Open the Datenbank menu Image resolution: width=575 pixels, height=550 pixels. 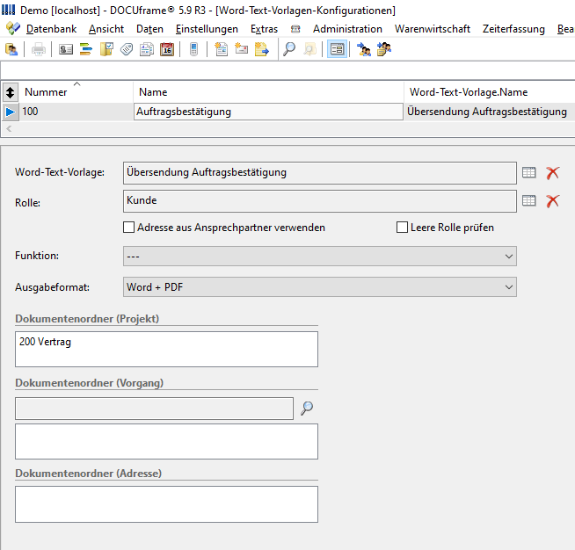[x=51, y=29]
